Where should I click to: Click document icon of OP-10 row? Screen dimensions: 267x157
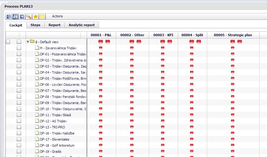(x=37, y=109)
